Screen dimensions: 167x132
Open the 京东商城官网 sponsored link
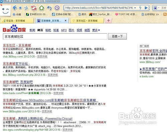pyautogui.click(x=153, y=51)
